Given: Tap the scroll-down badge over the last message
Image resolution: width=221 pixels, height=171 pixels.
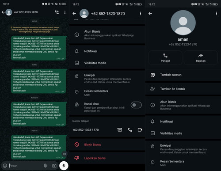Looking at the screenshot, I should click(65, 154).
